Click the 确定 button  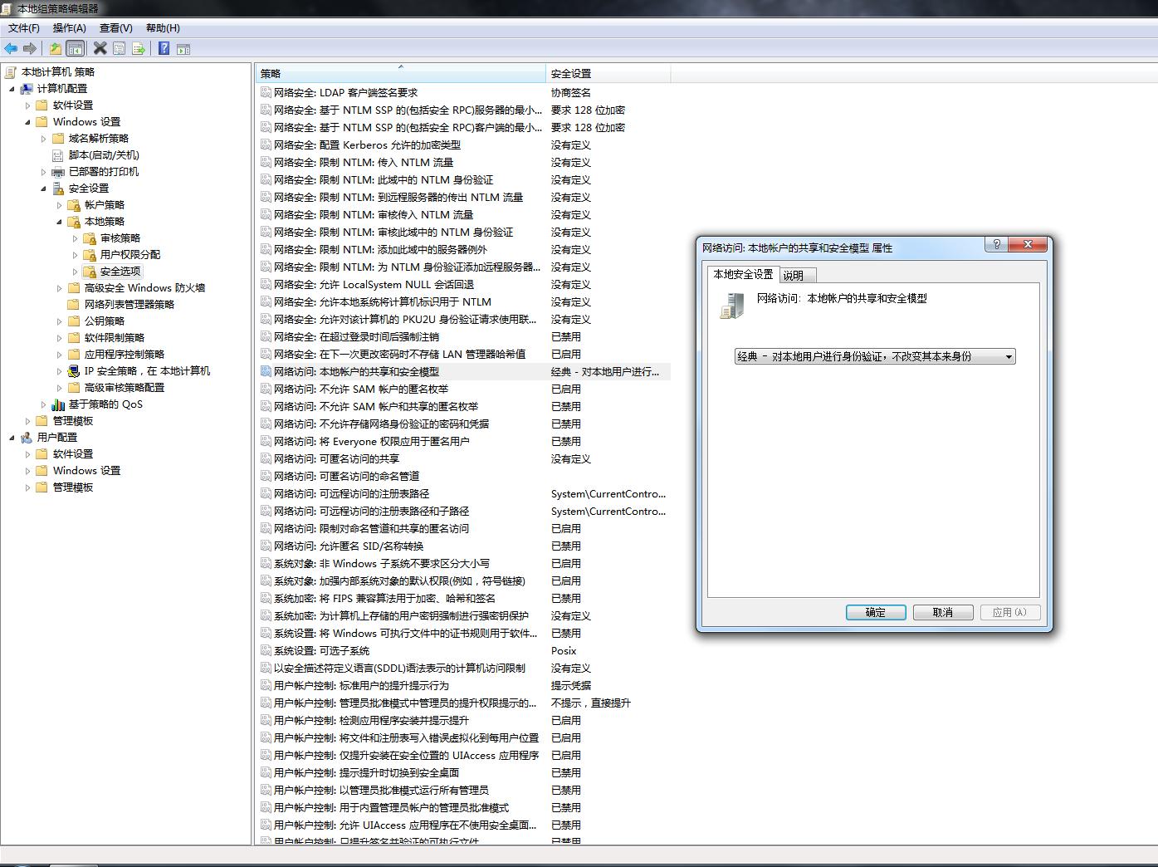click(876, 612)
